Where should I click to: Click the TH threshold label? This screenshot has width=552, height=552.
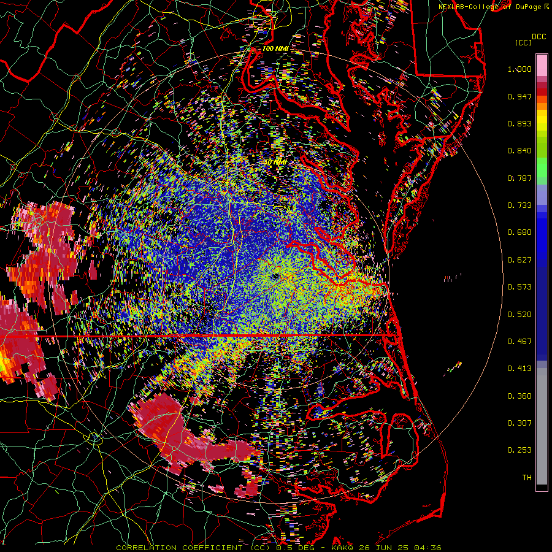[527, 478]
